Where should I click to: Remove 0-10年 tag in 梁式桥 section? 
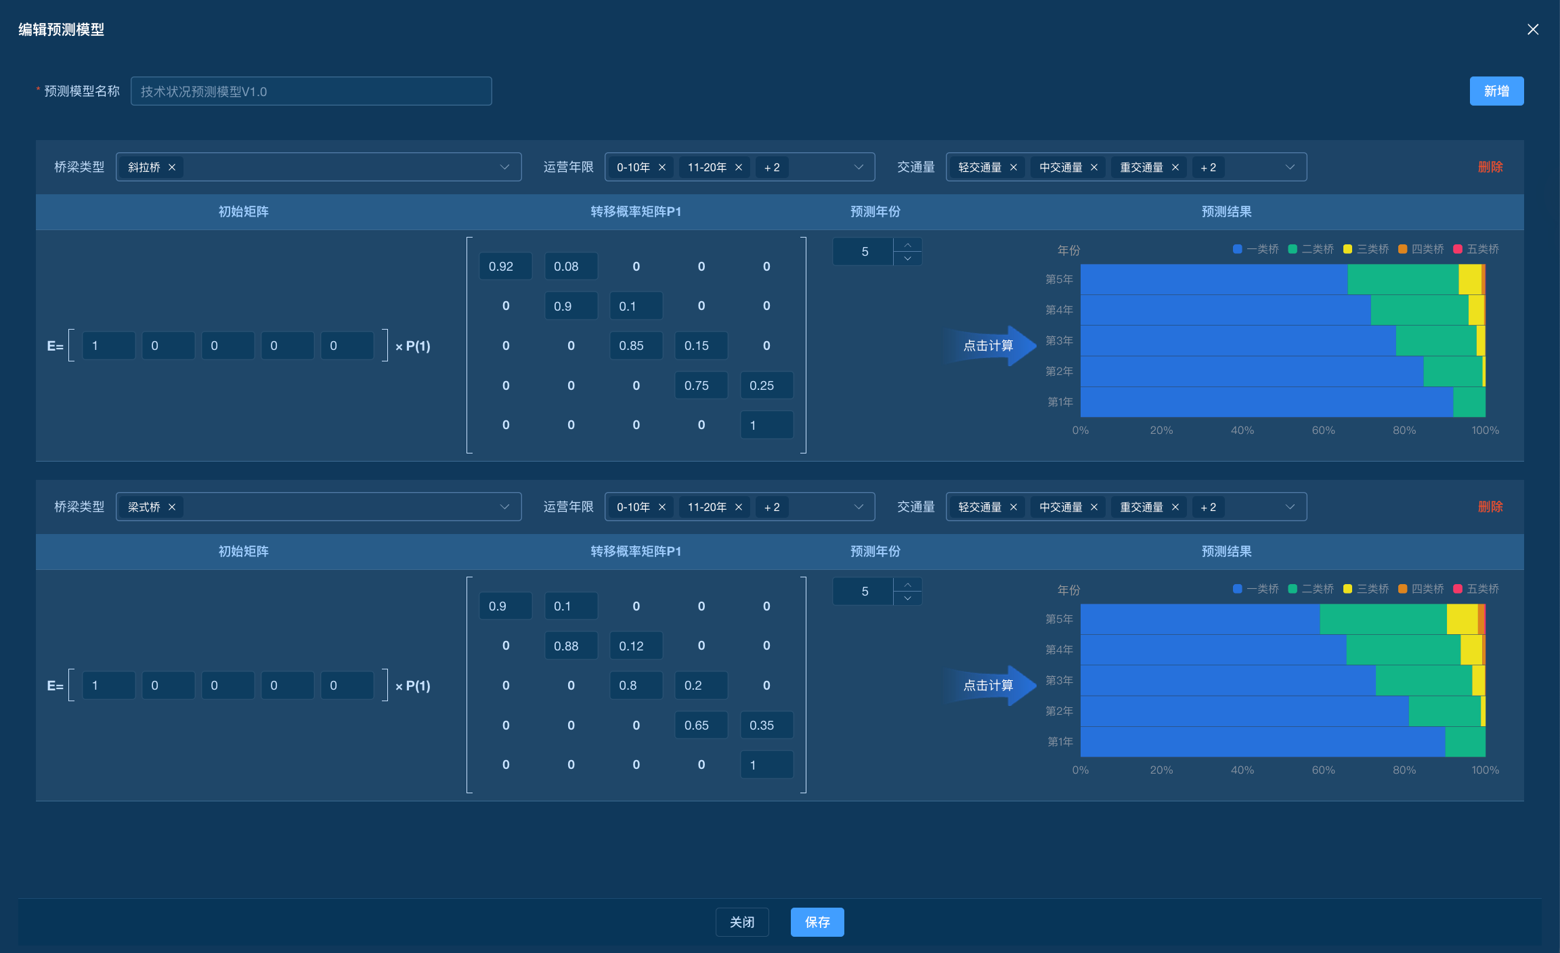coord(662,507)
